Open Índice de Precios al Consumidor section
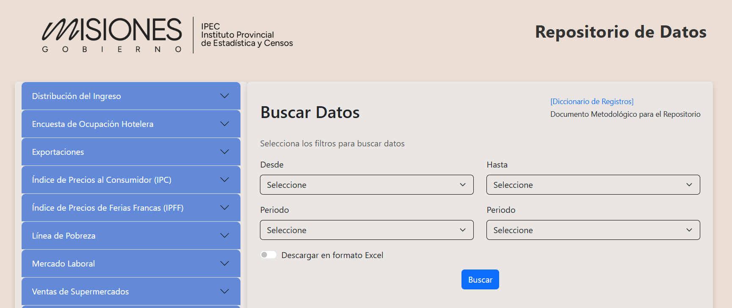732x308 pixels. click(x=131, y=180)
